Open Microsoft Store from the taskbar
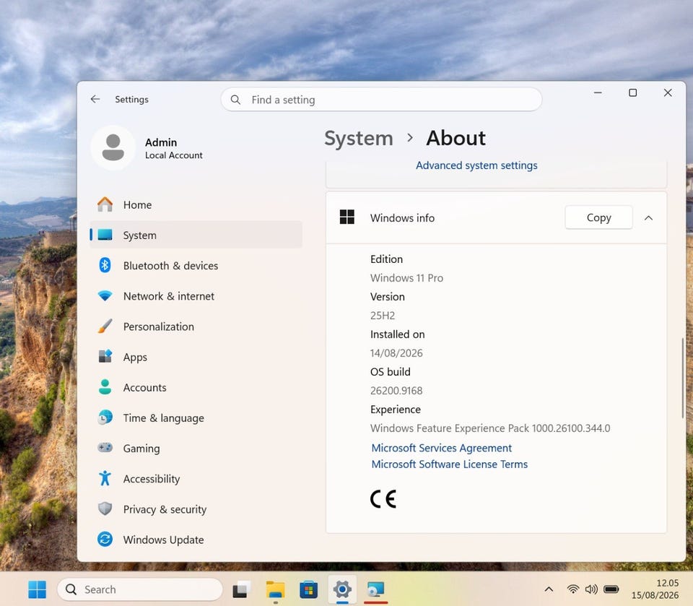 (308, 589)
